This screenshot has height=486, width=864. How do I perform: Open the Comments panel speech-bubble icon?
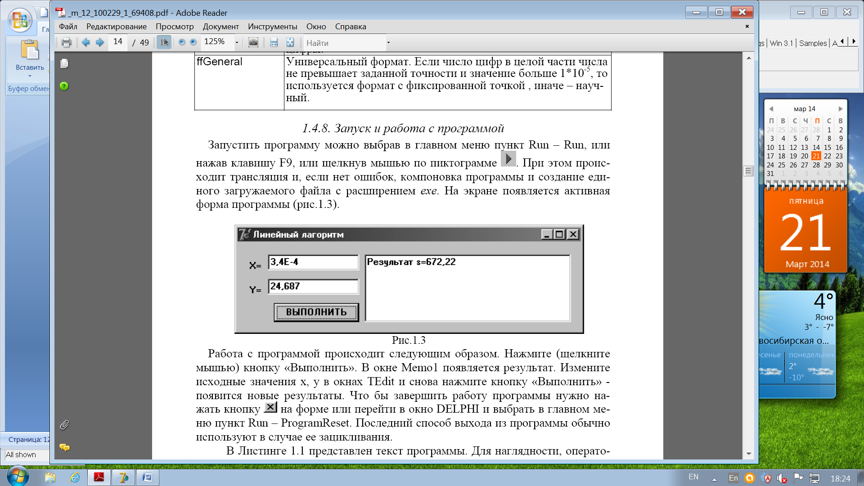[64, 447]
